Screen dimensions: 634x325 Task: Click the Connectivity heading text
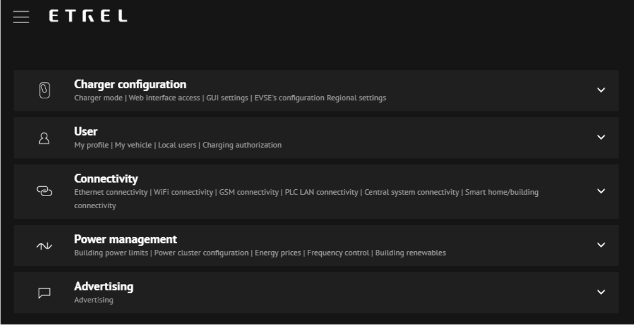pos(106,179)
